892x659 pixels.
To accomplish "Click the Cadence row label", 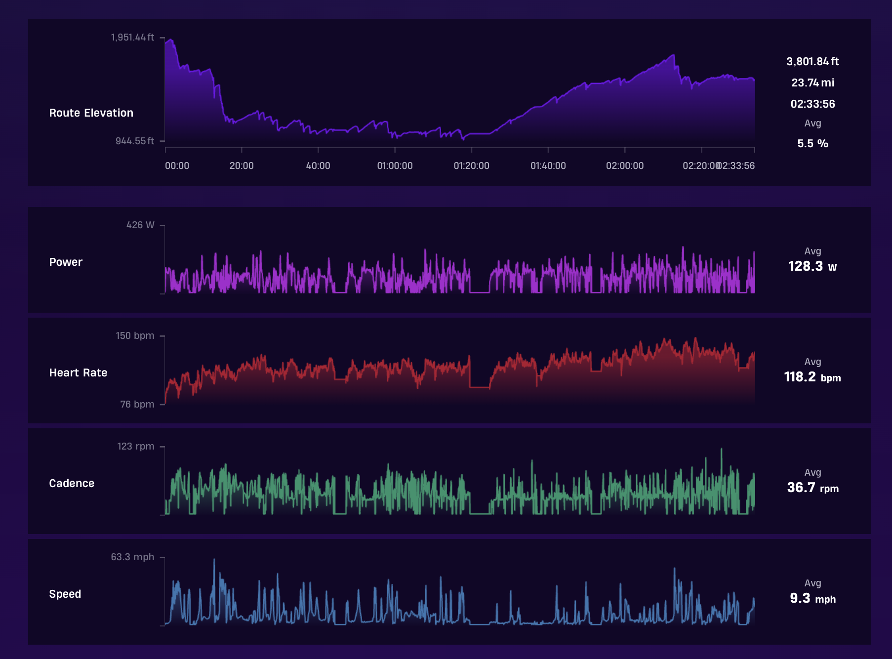I will pos(72,484).
